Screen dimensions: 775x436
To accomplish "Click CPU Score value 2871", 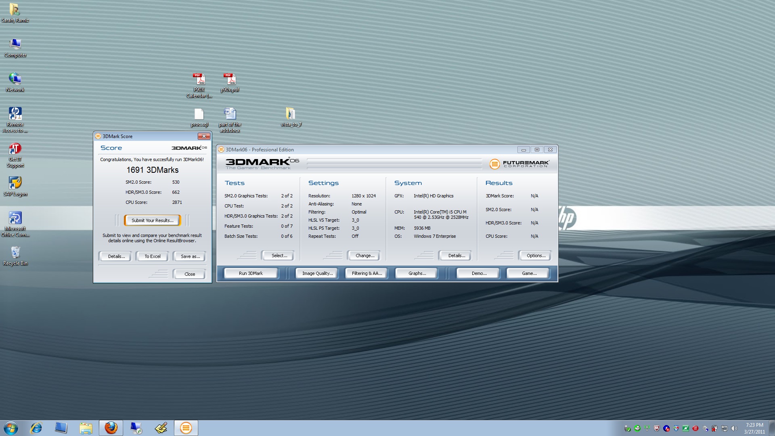I will 177,203.
